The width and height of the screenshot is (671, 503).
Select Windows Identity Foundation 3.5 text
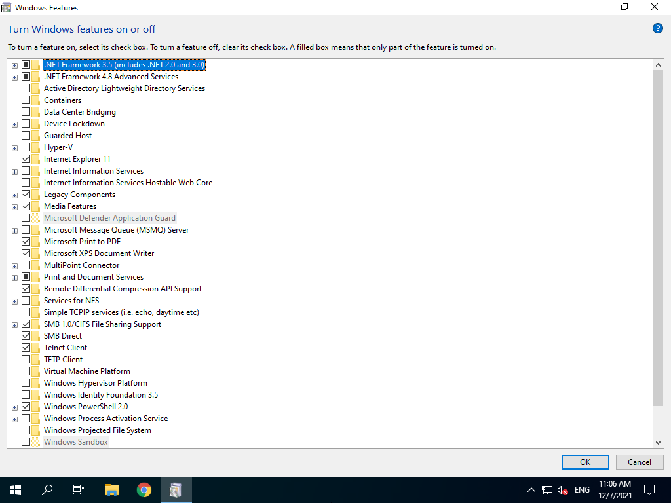pyautogui.click(x=100, y=395)
